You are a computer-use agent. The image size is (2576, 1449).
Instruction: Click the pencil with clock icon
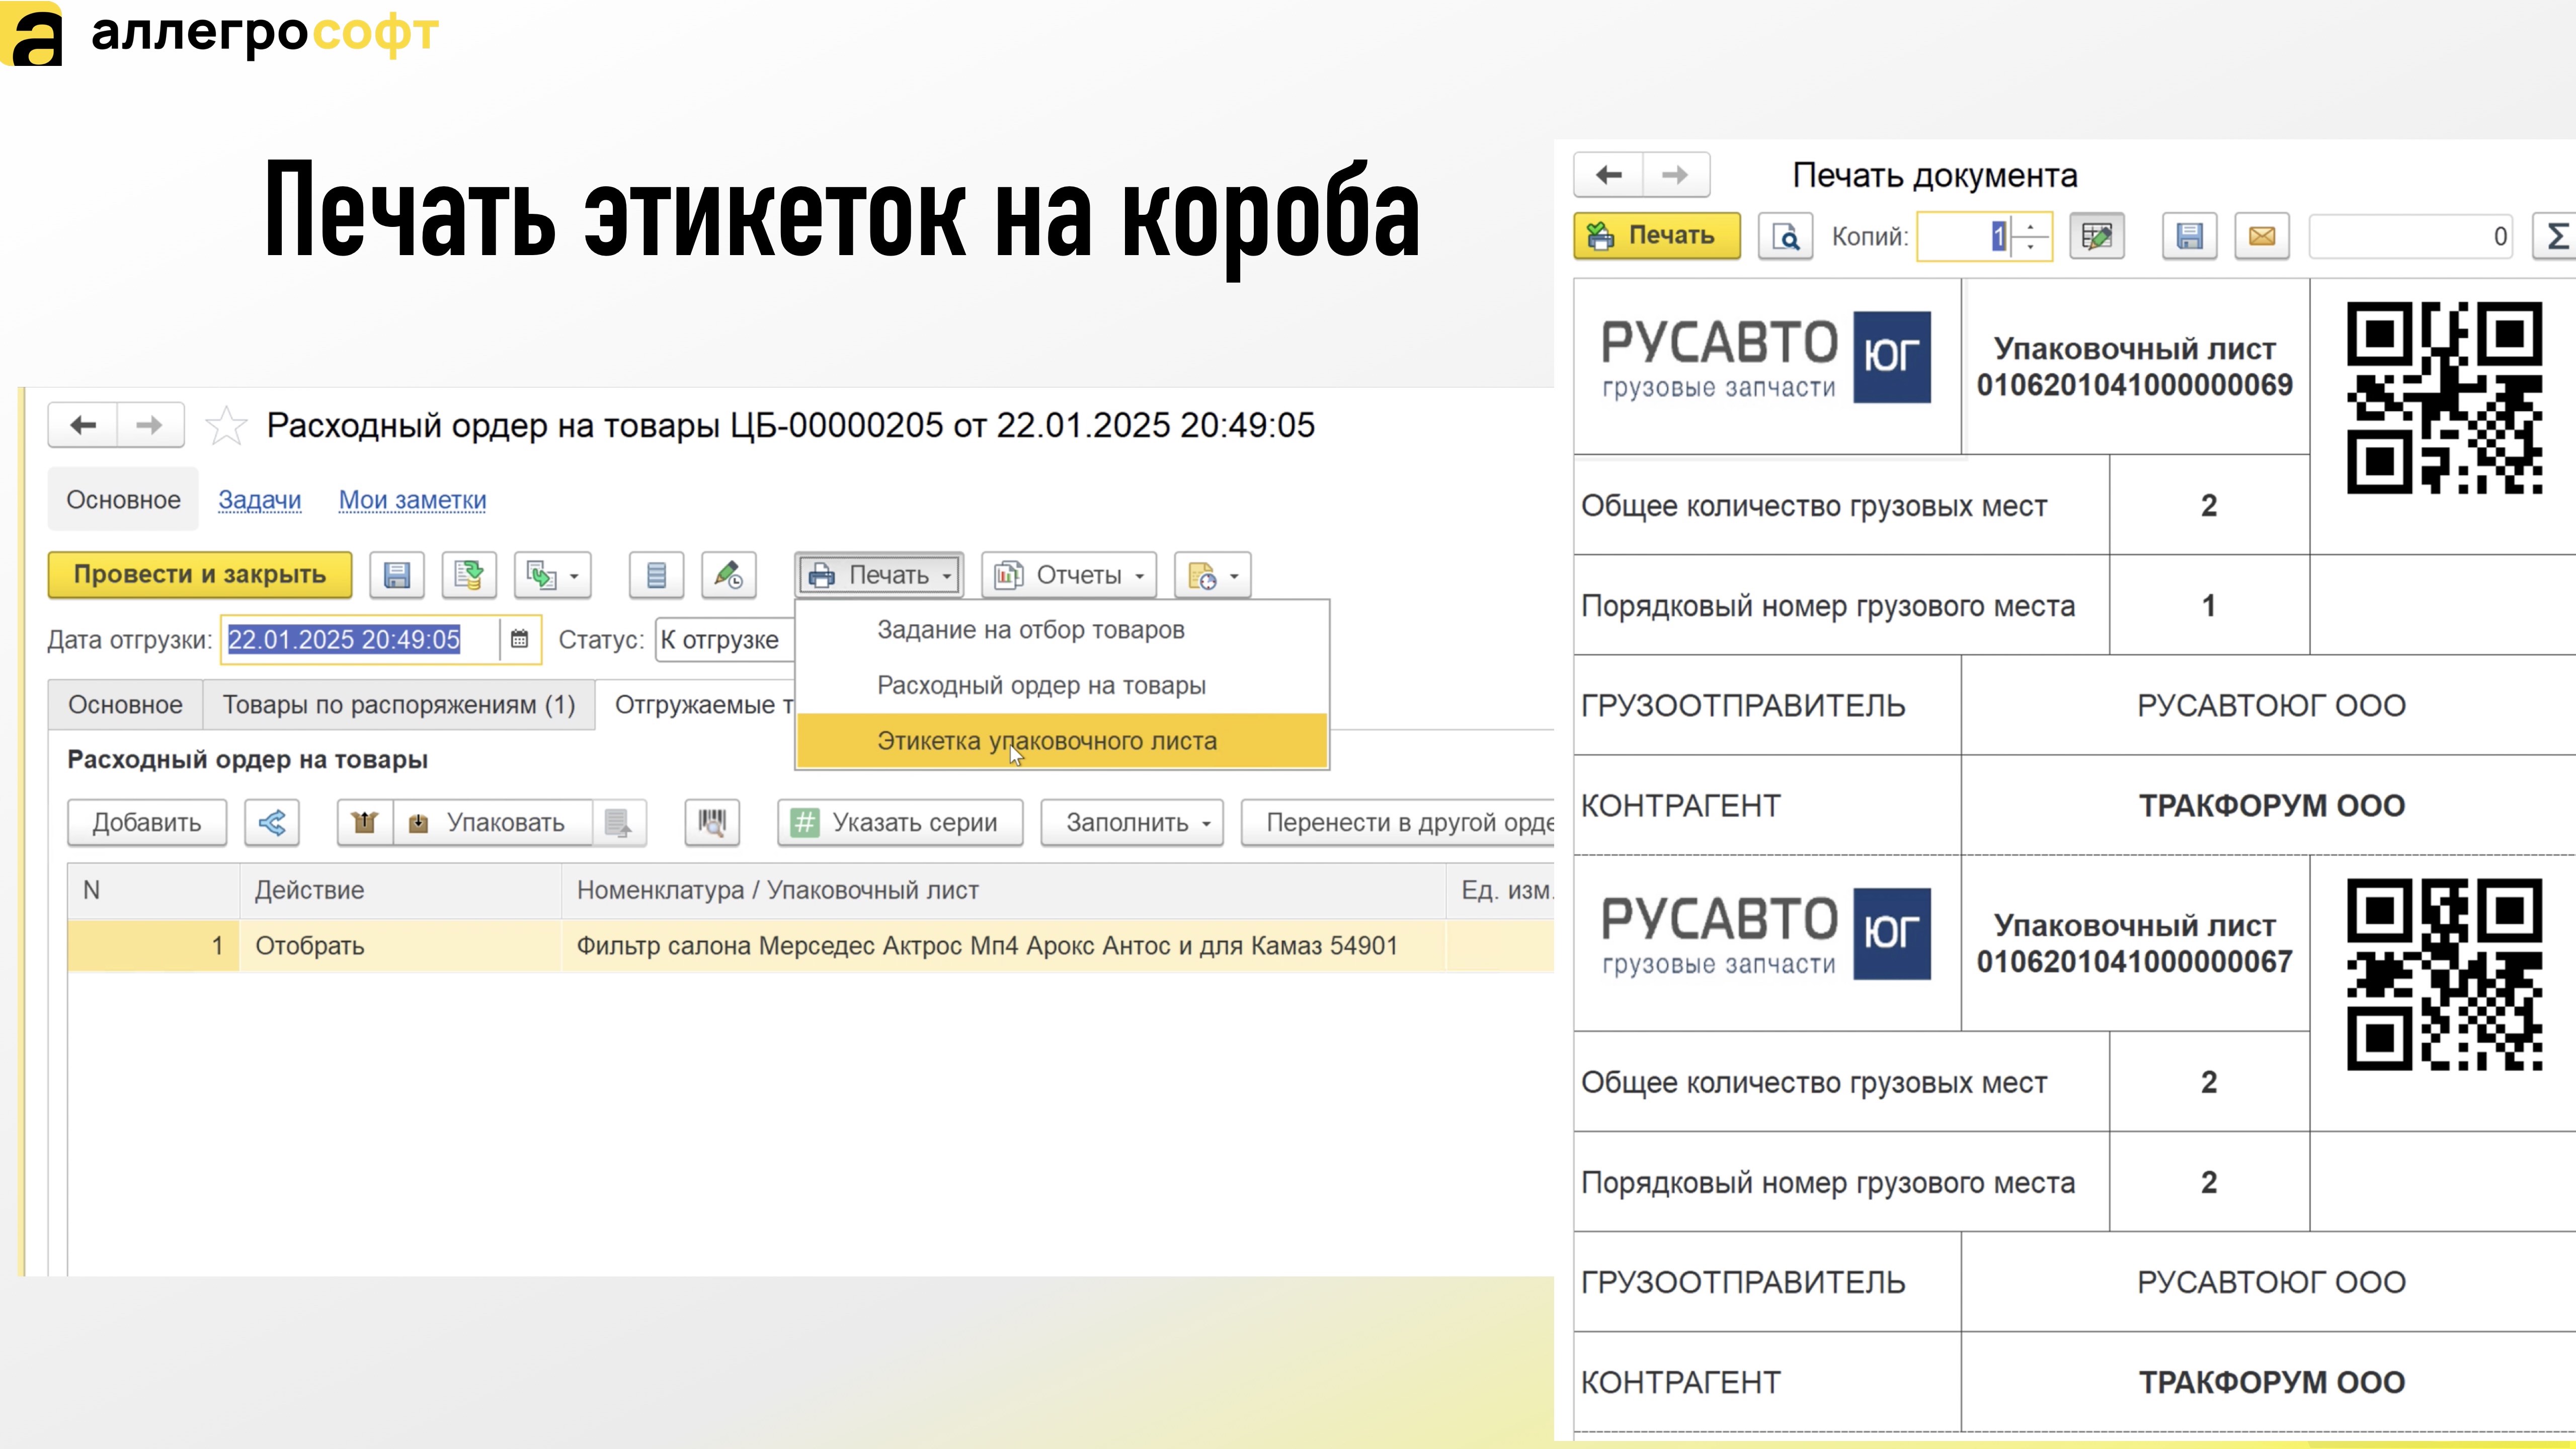tap(729, 575)
